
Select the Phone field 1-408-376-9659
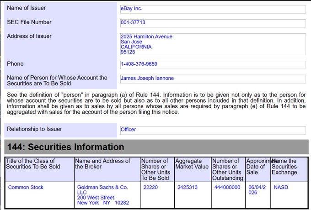point(213,65)
